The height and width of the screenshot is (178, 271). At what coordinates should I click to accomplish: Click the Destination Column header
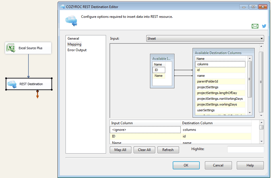216,123
